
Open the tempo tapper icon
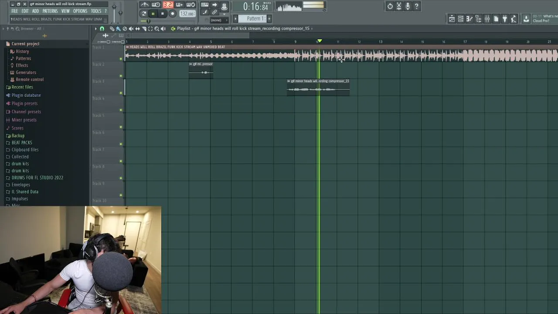[514, 19]
